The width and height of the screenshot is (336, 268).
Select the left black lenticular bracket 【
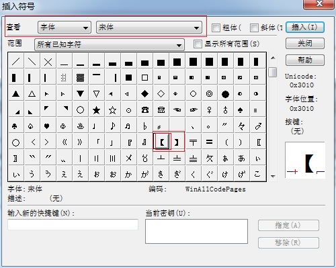coord(162,142)
